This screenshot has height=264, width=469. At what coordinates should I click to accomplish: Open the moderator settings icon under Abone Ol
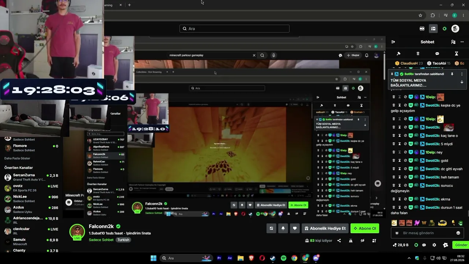coord(374,241)
